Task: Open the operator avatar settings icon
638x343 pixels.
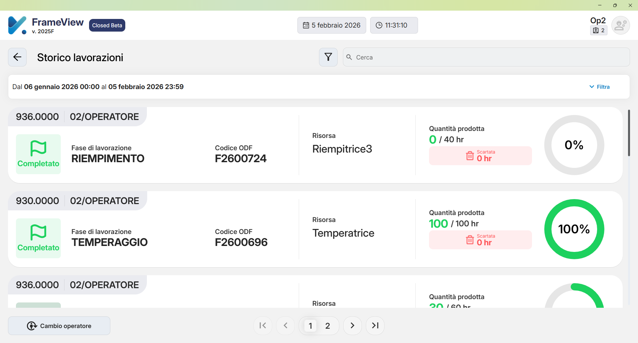Action: tap(620, 25)
